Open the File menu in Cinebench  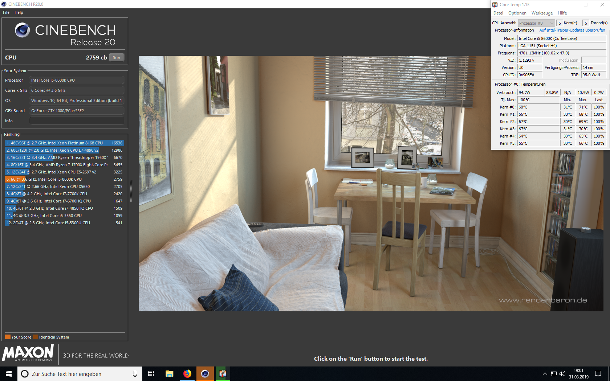pyautogui.click(x=6, y=12)
